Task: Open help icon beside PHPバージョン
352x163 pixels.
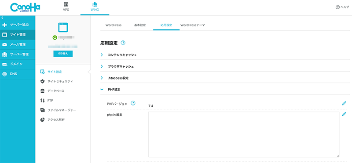Action: (x=133, y=103)
